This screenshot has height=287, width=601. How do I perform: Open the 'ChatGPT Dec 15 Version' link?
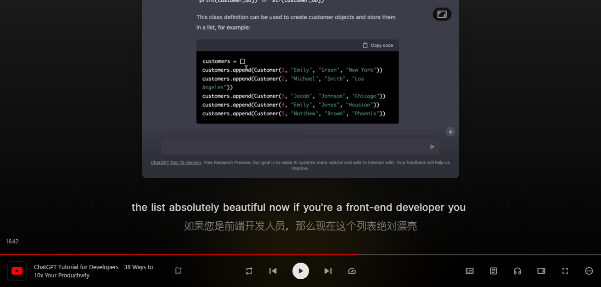pos(176,163)
